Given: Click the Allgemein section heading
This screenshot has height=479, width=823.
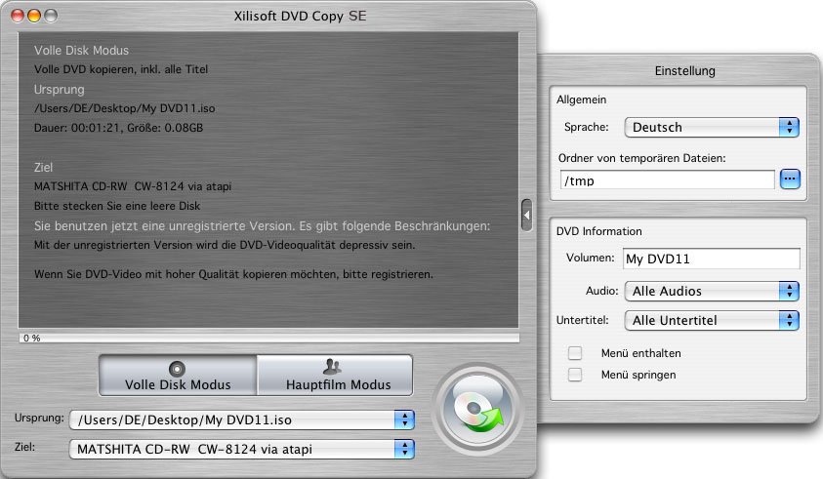Looking at the screenshot, I should [581, 100].
